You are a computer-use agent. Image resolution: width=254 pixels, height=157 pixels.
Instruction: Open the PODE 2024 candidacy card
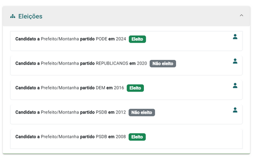point(126,41)
